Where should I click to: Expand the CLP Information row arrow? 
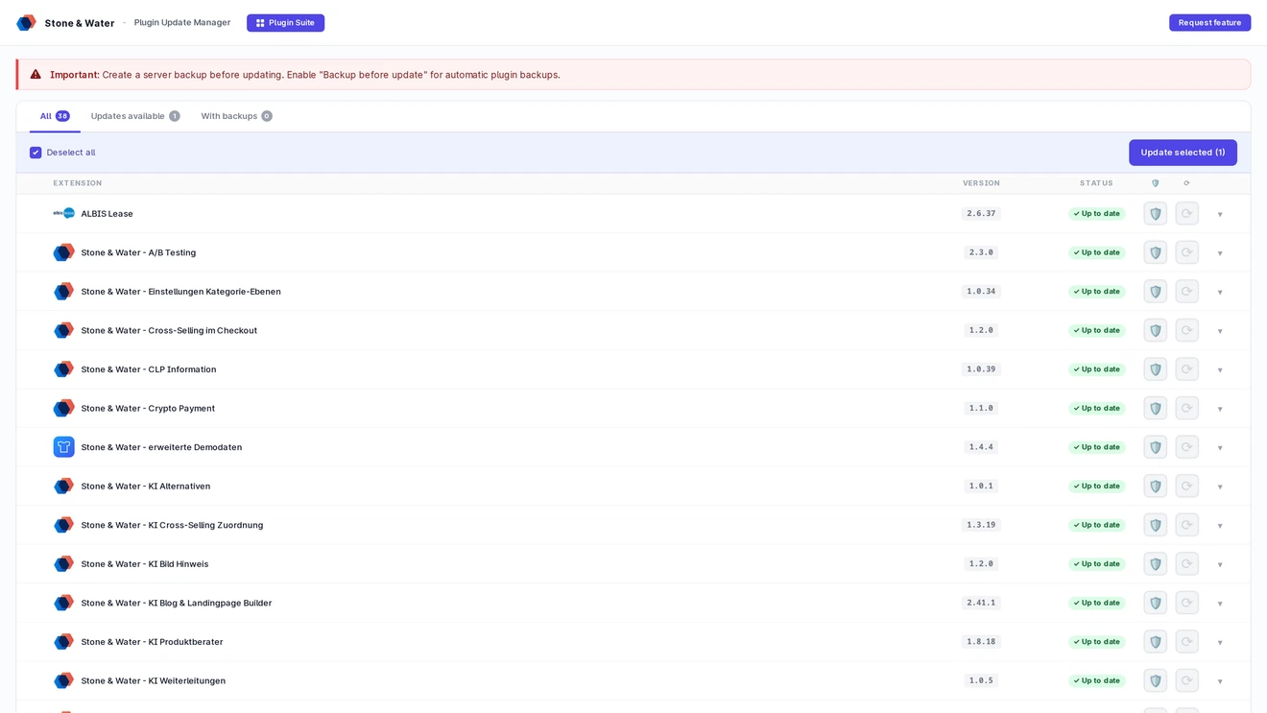pos(1220,370)
